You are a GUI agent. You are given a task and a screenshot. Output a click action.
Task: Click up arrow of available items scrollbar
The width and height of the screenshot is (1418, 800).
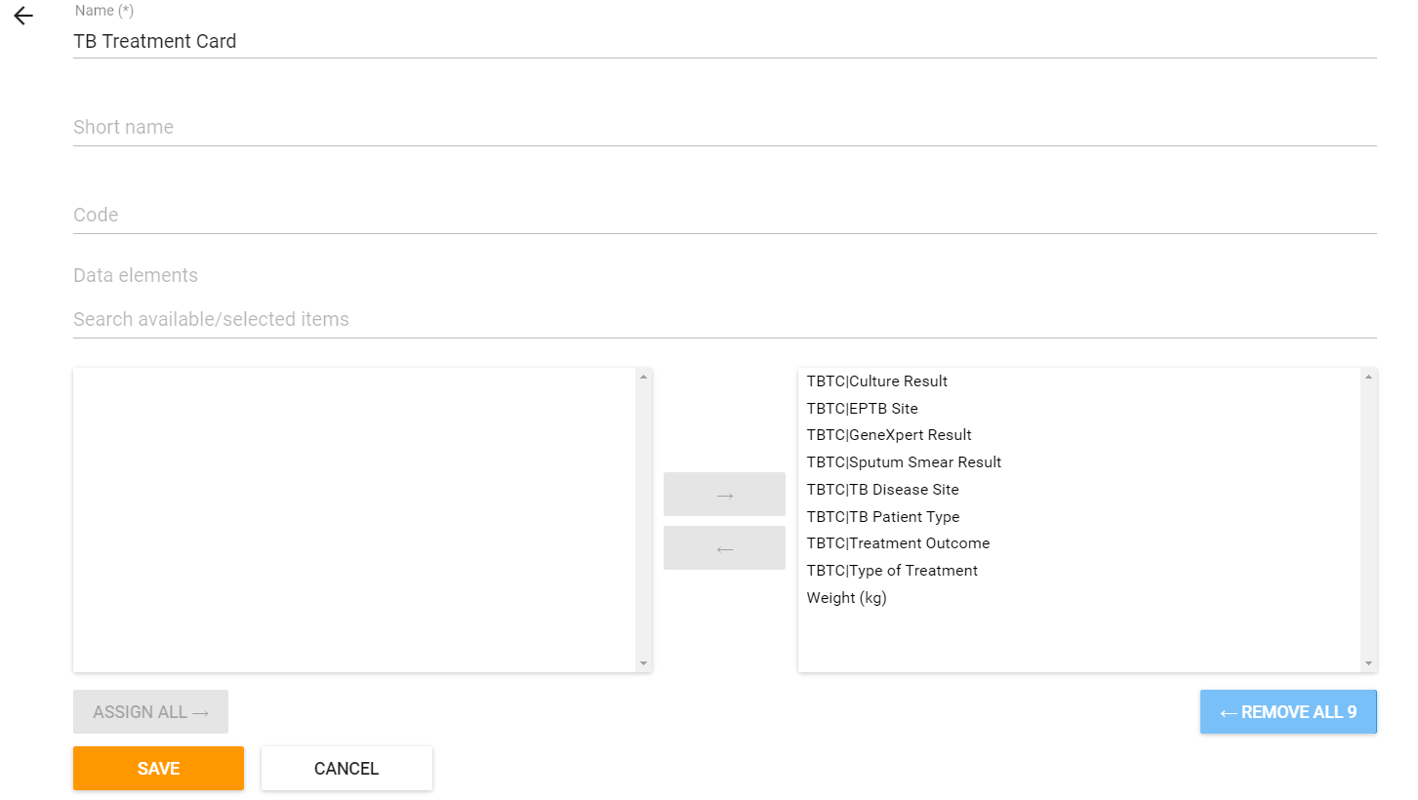[x=643, y=377]
